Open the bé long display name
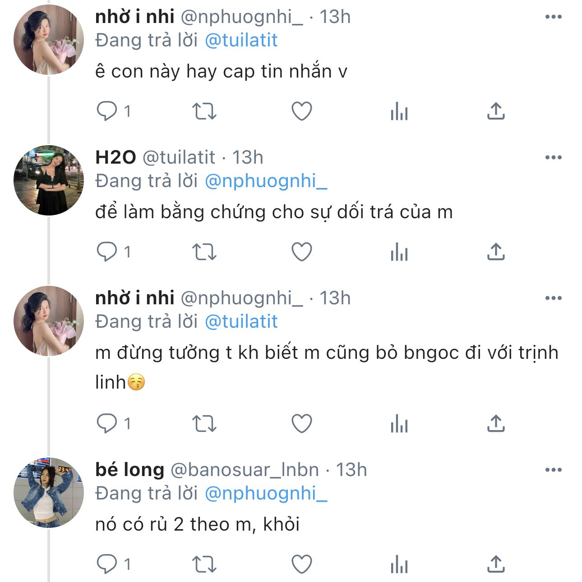Screen dimensions: 582x582 click(x=129, y=470)
